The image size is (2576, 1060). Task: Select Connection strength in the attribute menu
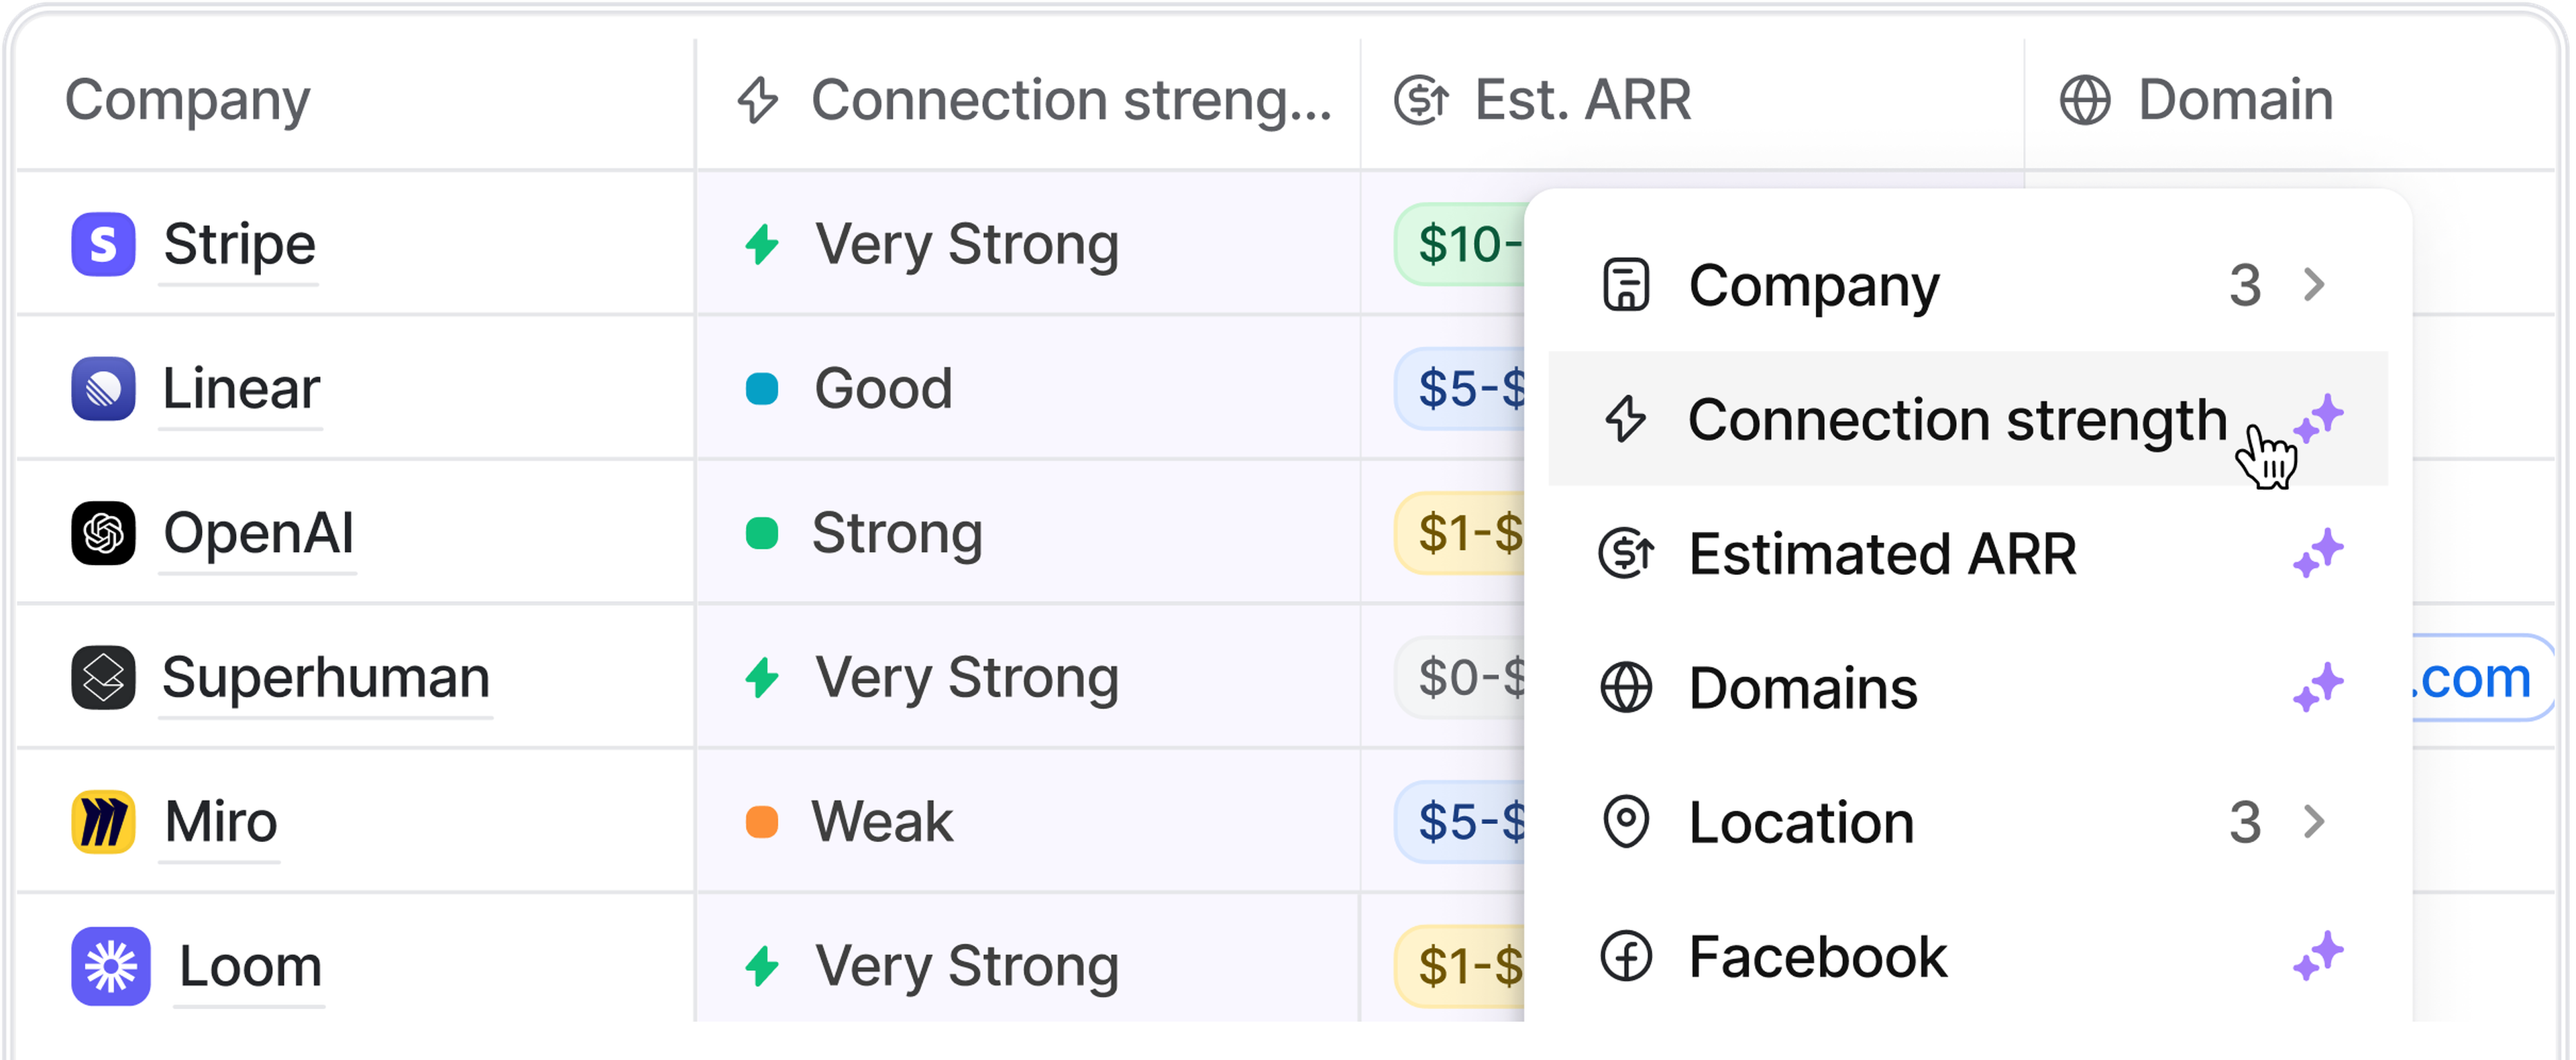1956,419
